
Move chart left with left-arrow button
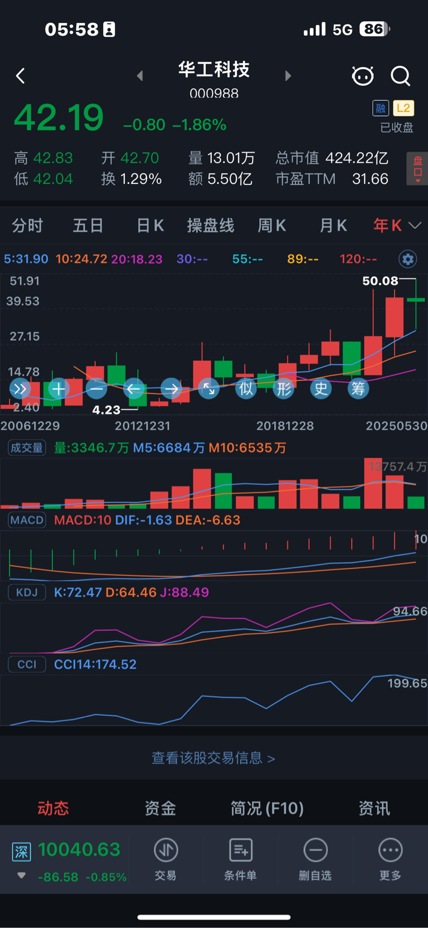tap(134, 388)
